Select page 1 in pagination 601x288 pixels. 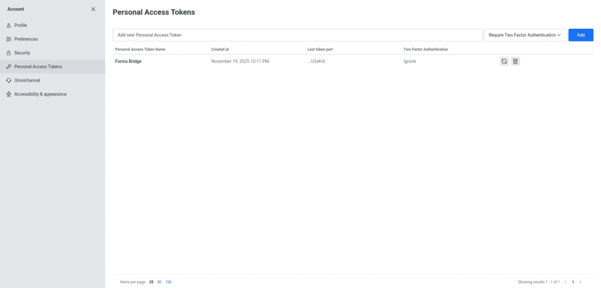573,282
